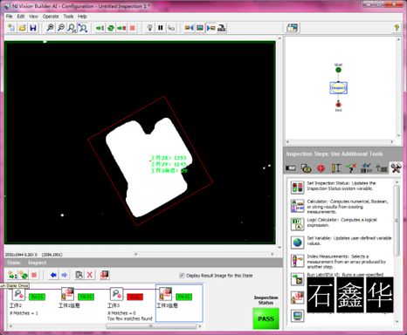Move the selected step left
This screenshot has width=407, height=335.
(x=53, y=275)
